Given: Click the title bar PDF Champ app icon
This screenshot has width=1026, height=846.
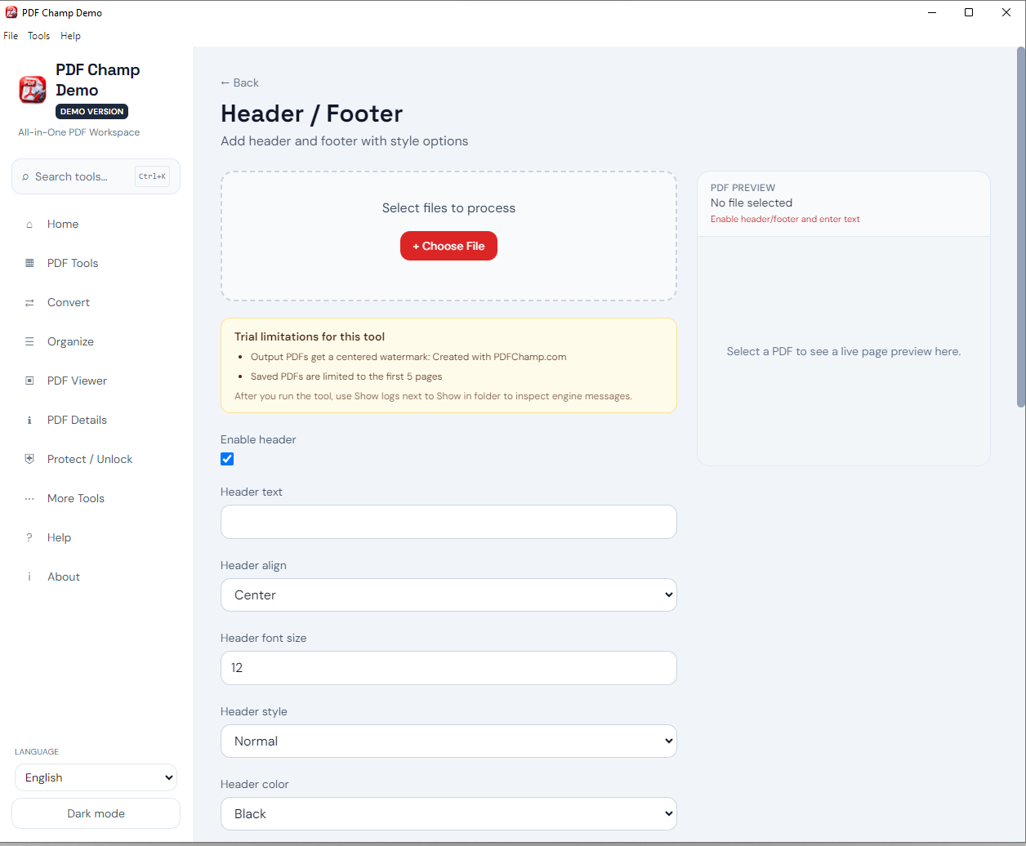Looking at the screenshot, I should [x=11, y=12].
